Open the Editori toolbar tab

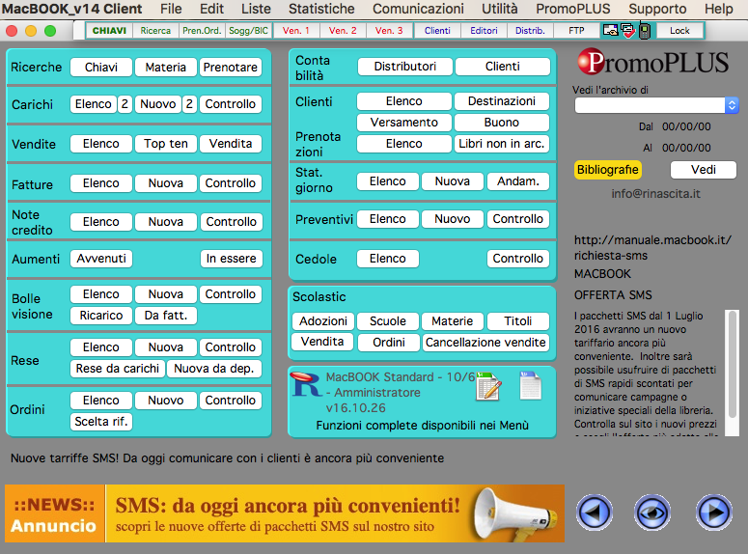484,31
